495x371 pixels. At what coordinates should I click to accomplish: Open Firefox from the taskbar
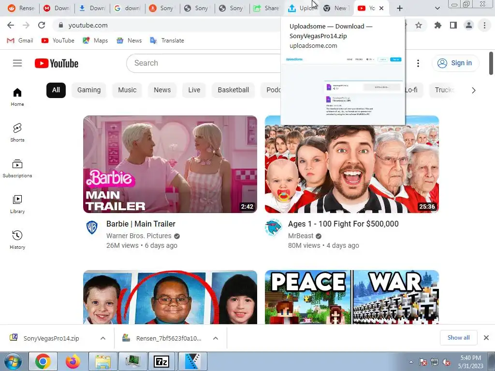point(73,361)
